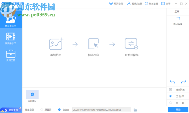Screen dimensions: 189x113
Task: Close the application window
Action: click(x=186, y=4)
